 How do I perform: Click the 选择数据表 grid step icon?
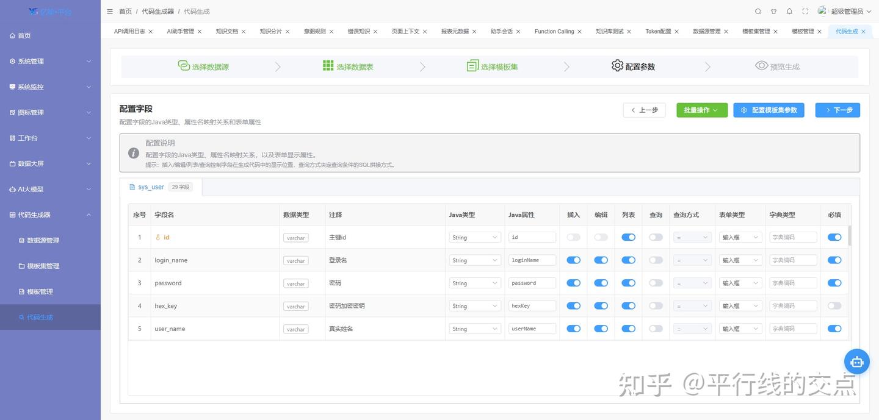click(x=328, y=66)
